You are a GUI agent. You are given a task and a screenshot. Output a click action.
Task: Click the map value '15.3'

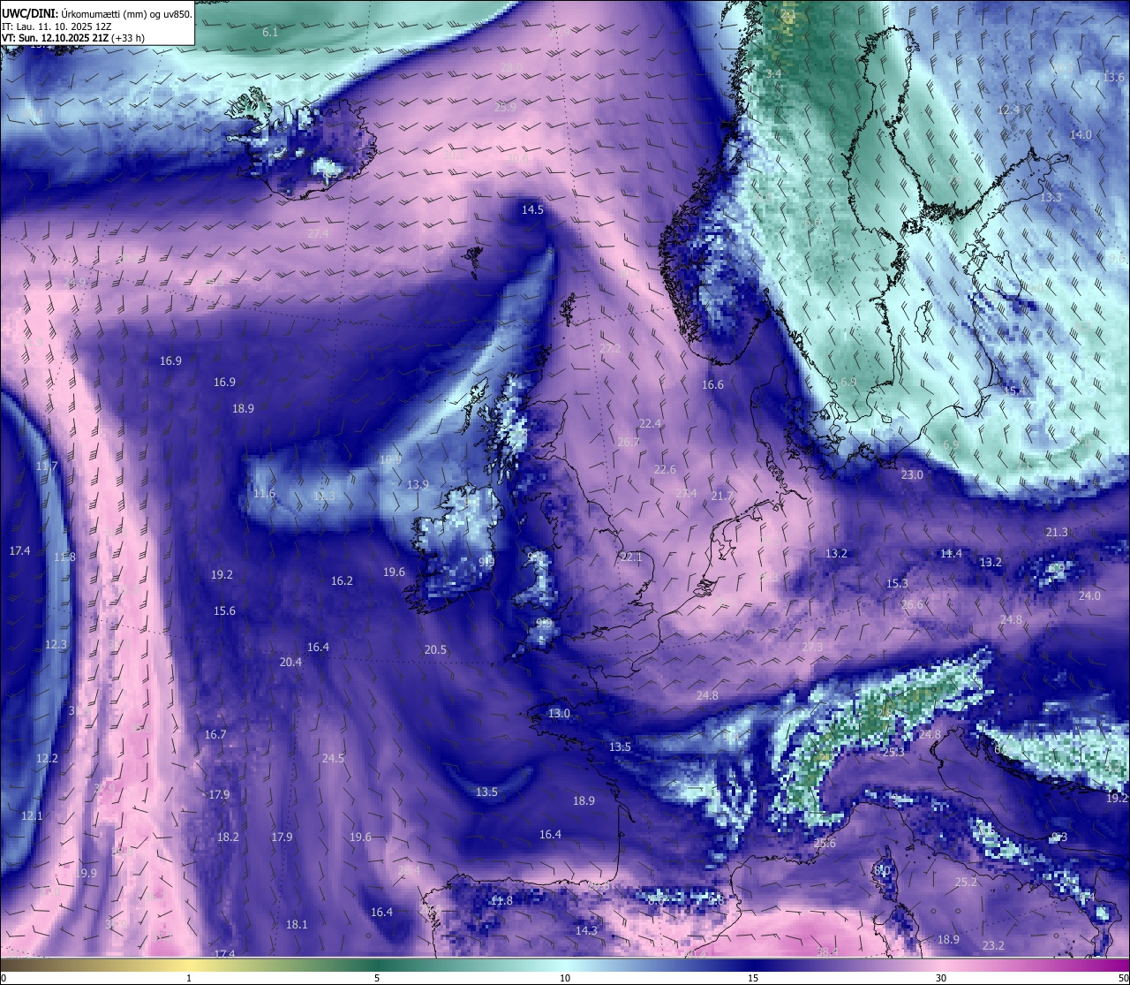click(x=897, y=583)
